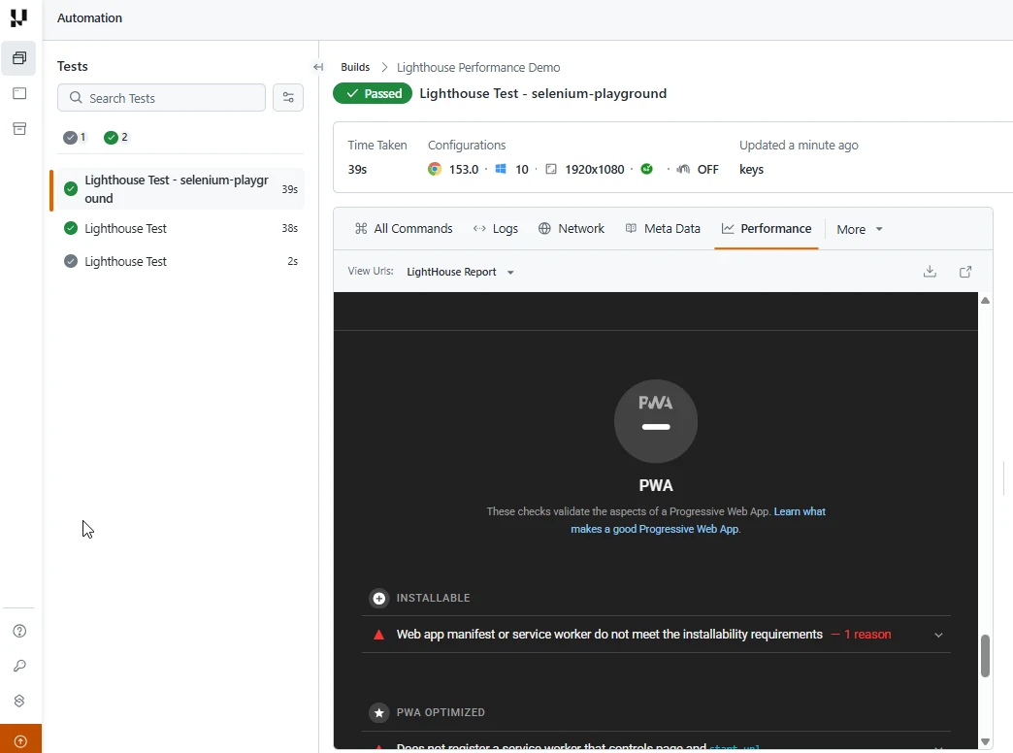1013x753 pixels.
Task: Open the second sidebar window icon
Action: click(x=20, y=94)
